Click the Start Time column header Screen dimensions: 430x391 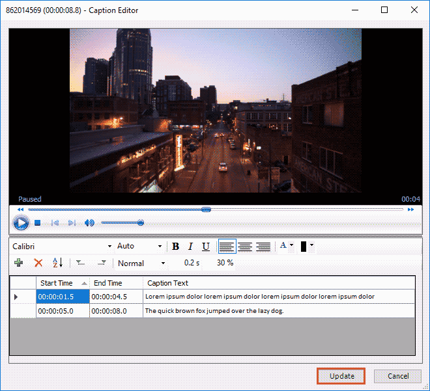[x=57, y=283]
